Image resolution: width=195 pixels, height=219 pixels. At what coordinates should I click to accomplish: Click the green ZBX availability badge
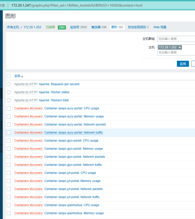pos(62,27)
